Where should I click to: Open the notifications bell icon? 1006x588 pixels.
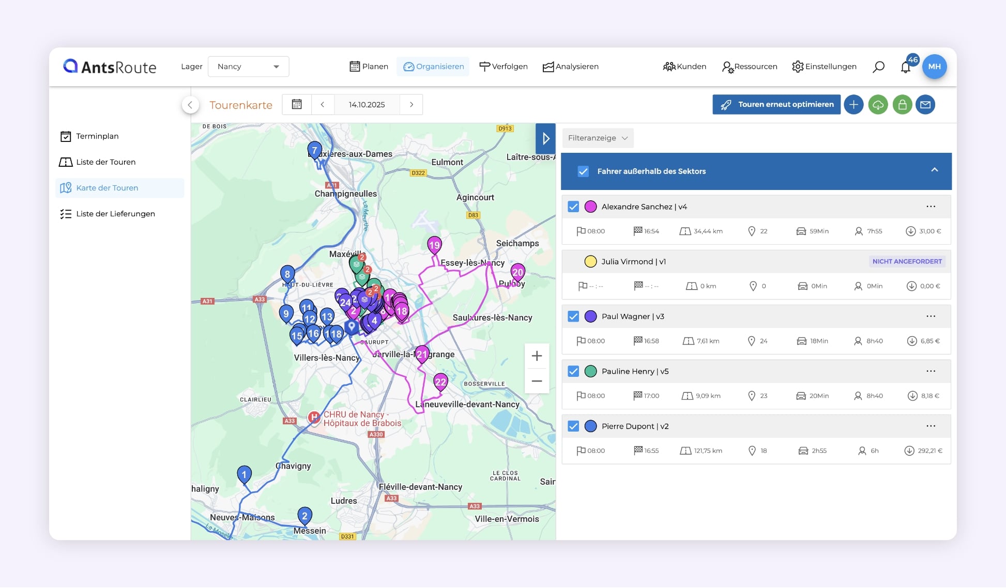905,67
